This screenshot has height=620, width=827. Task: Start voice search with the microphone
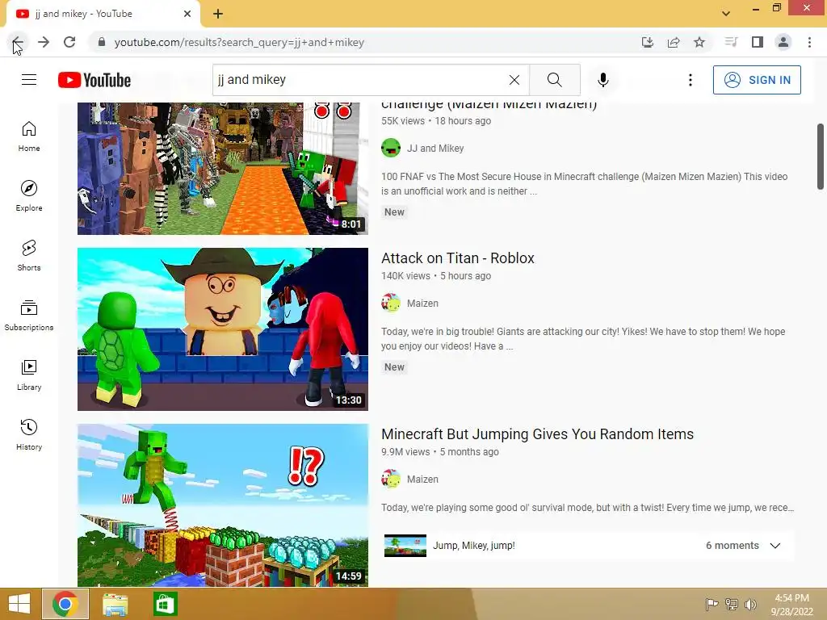pos(602,80)
